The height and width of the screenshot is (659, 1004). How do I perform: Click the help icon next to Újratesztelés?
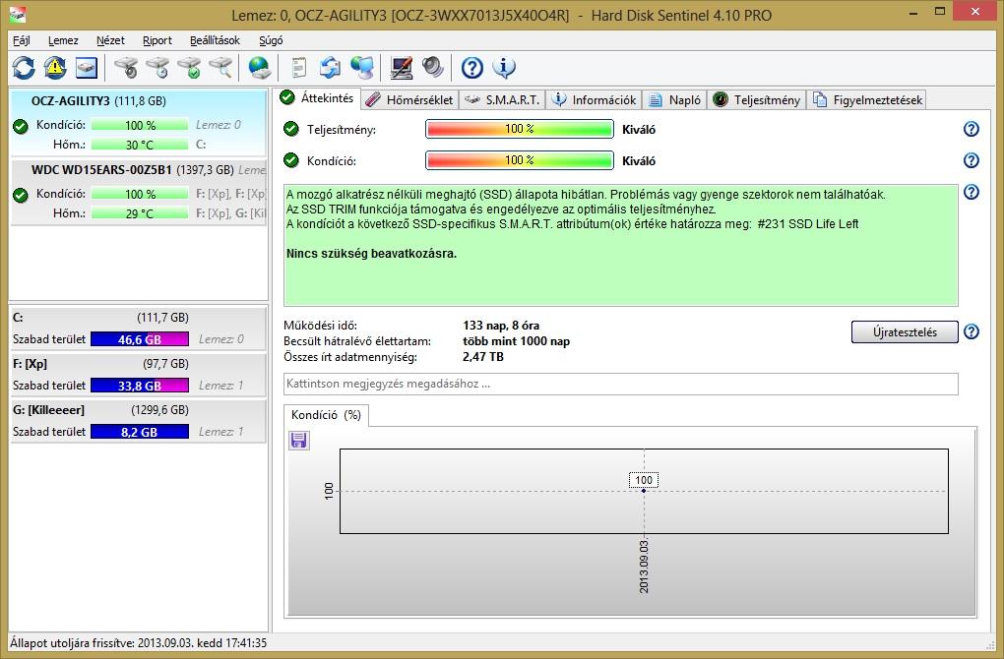pyautogui.click(x=972, y=332)
